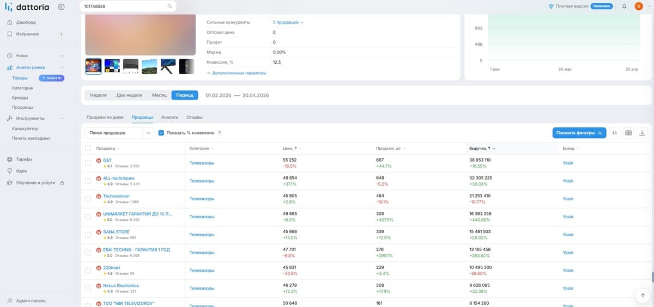Click the scroll-to-top arrow button

pyautogui.click(x=642, y=294)
